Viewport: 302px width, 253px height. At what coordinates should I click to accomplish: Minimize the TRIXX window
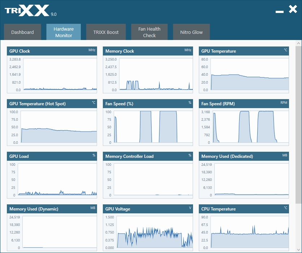pyautogui.click(x=280, y=12)
